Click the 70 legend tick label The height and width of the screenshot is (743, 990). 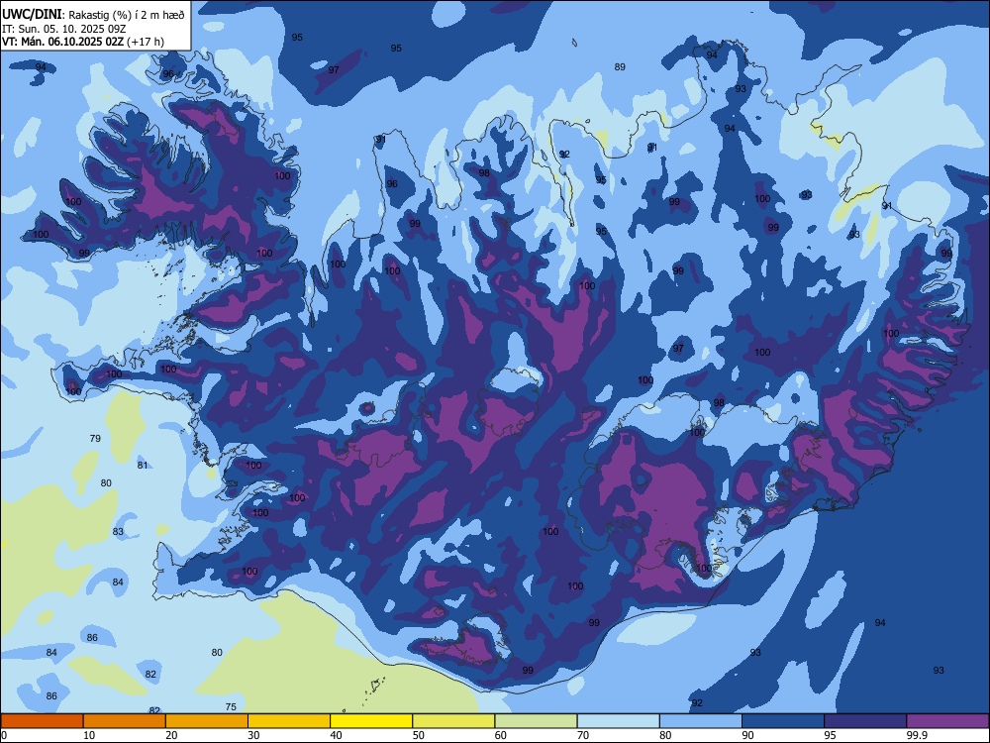tap(583, 735)
